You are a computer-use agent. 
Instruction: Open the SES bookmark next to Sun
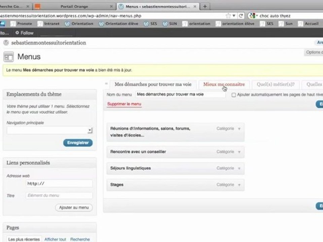266,24
